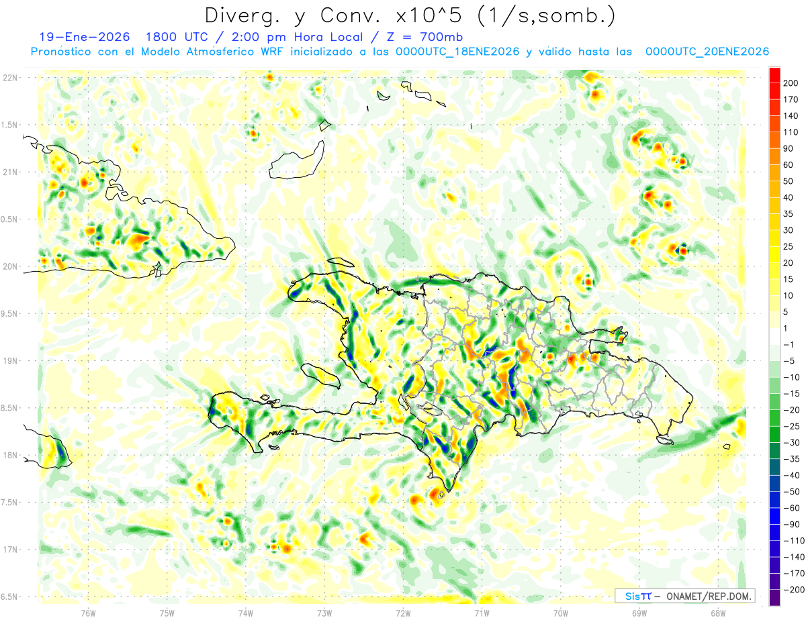Click the '74W' longitude label
Image resolution: width=806 pixels, height=622 pixels.
(246, 613)
